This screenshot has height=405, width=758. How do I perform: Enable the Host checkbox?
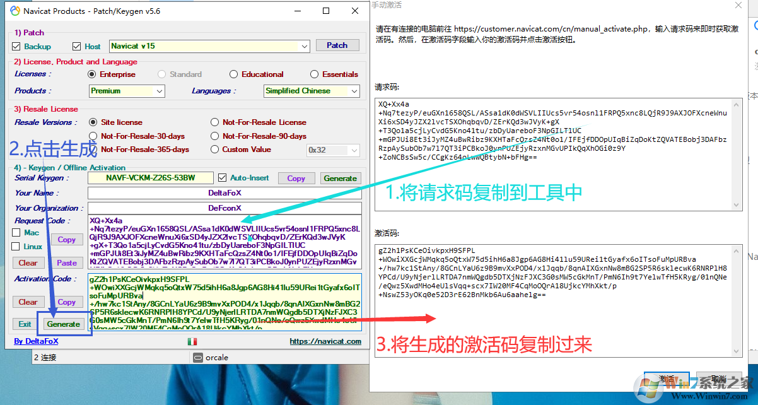point(77,46)
